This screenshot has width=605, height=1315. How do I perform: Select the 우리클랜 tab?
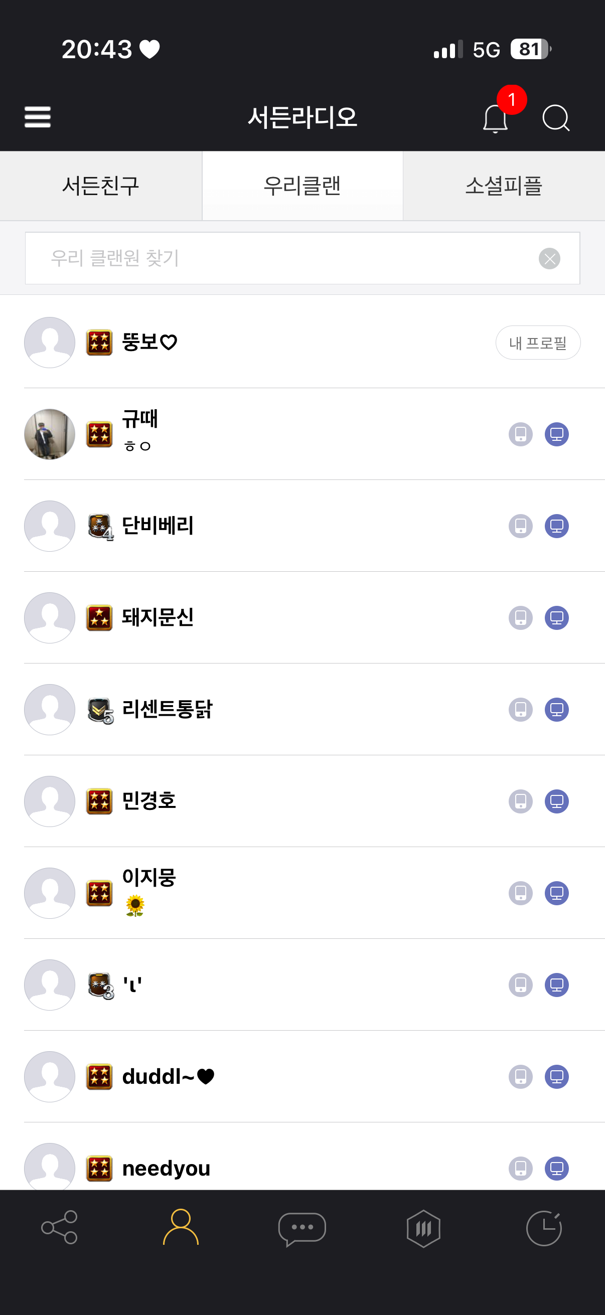tap(302, 186)
